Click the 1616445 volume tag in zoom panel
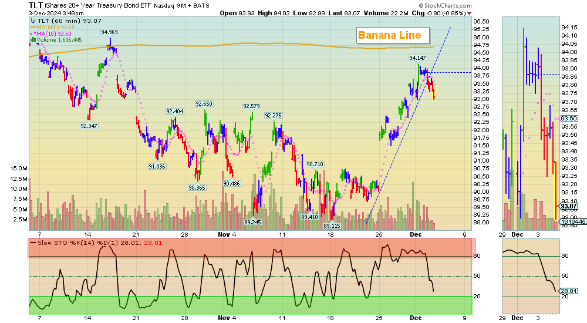587x323 pixels. [x=573, y=222]
